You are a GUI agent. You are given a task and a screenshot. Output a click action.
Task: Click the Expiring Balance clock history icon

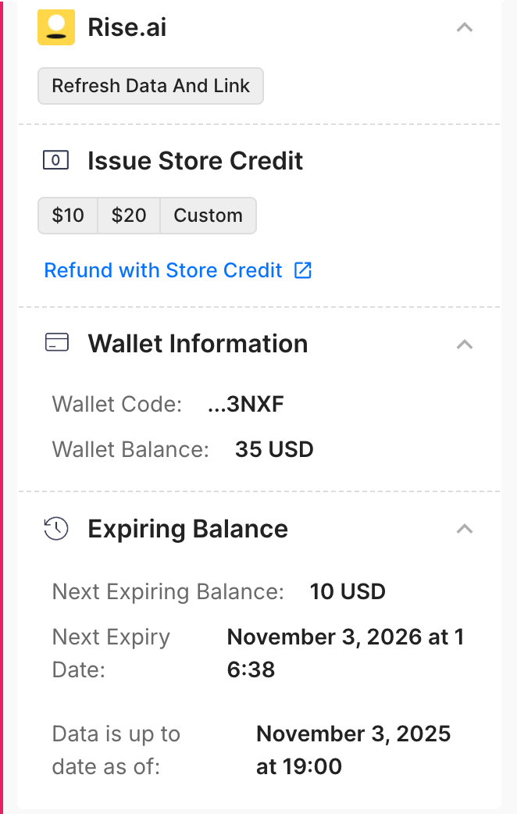point(56,529)
